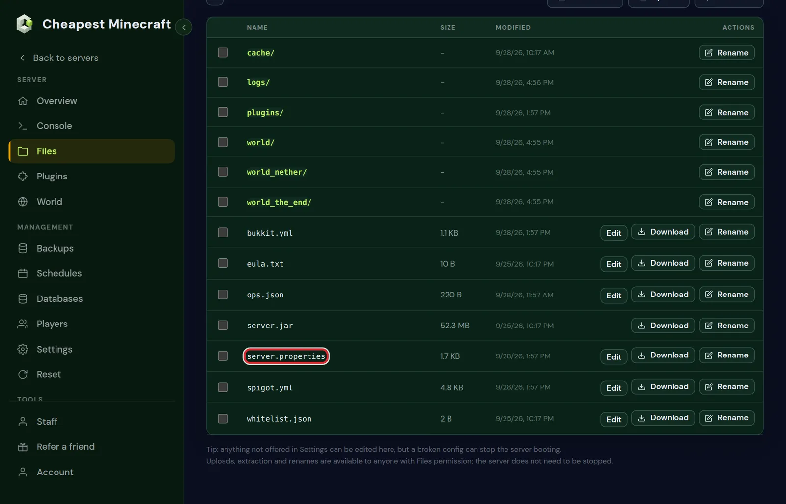Check the box next to server.properties

pos(223,356)
